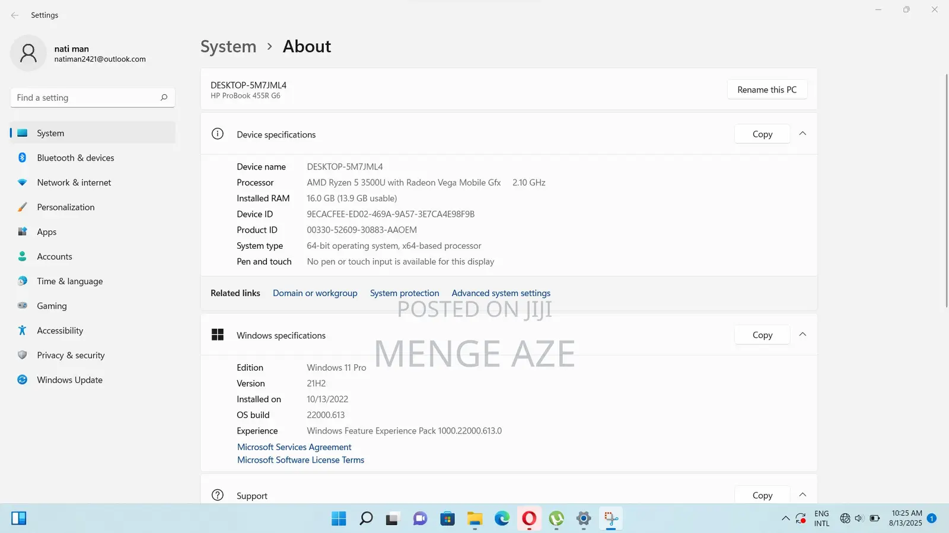The width and height of the screenshot is (949, 533).
Task: Launch Opera browser from the taskbar
Action: point(529,519)
